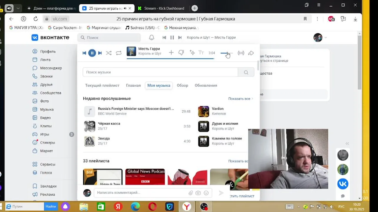Collapse the right chat sidebar chevrons
The width and height of the screenshot is (378, 212).
(x=347, y=144)
